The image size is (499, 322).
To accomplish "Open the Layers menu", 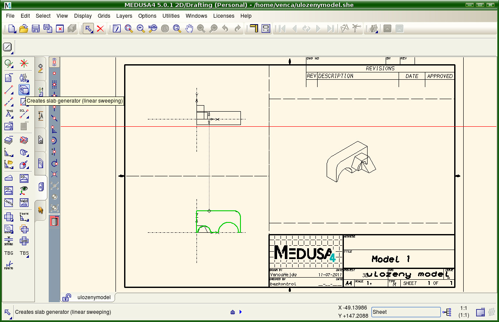I will coord(124,16).
